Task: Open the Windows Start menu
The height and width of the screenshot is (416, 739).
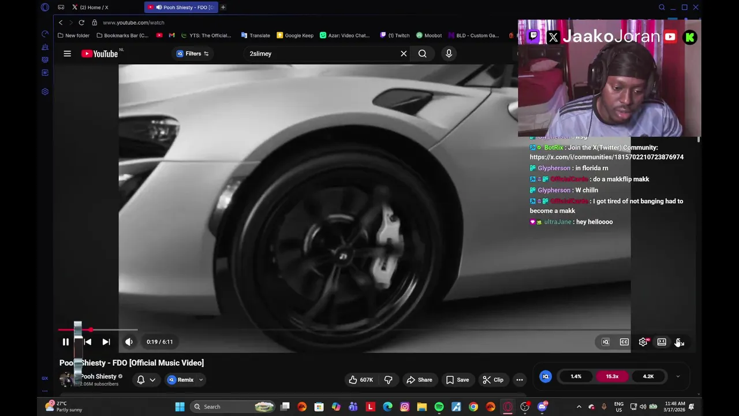Action: coord(180,407)
